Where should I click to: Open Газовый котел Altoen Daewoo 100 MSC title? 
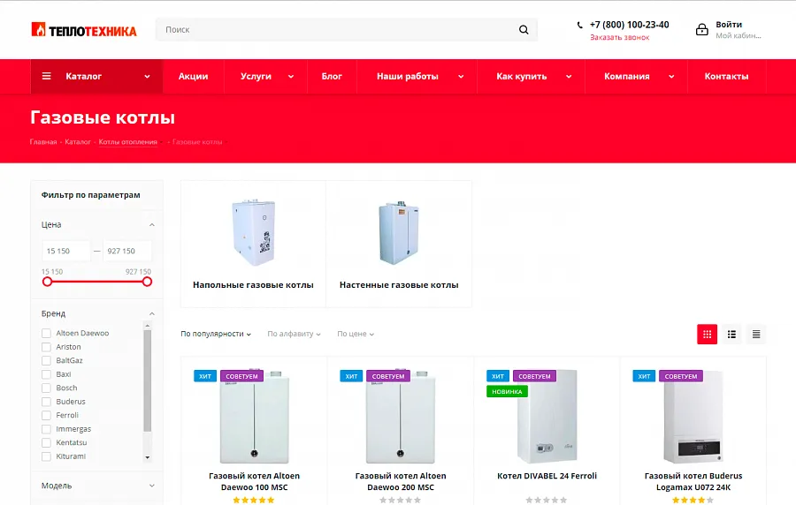254,482
